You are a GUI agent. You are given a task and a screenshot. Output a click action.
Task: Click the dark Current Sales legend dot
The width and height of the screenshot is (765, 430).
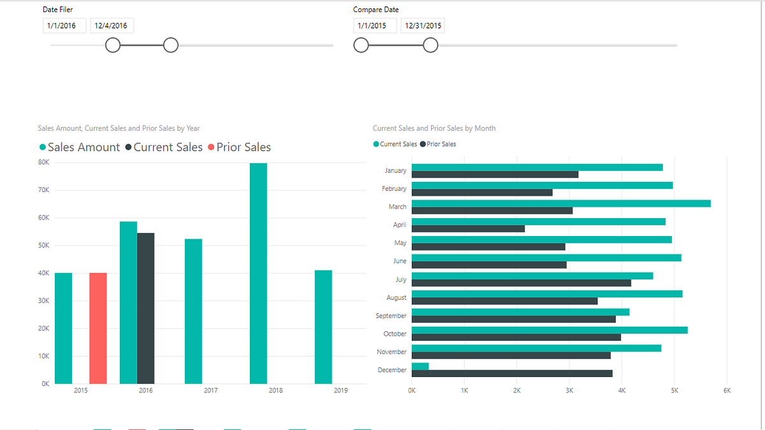pos(127,147)
